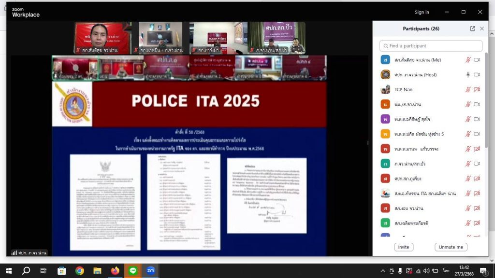The width and height of the screenshot is (495, 278).
Task: Show hidden system tray icons
Action: [383, 271]
